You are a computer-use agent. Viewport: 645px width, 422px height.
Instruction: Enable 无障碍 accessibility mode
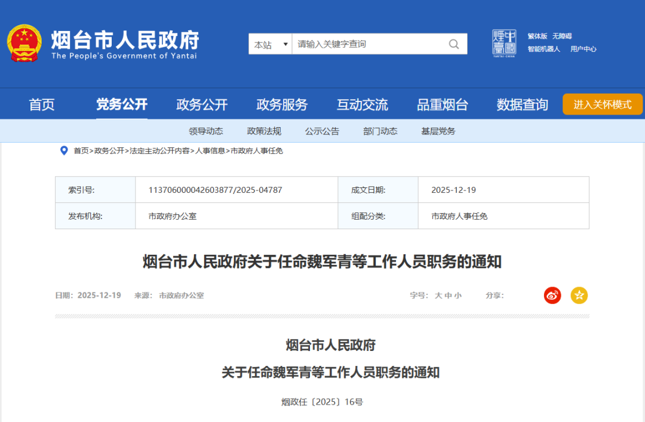coord(562,36)
